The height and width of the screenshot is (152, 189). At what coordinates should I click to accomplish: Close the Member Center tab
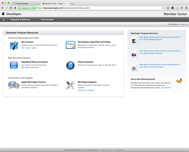67,3
